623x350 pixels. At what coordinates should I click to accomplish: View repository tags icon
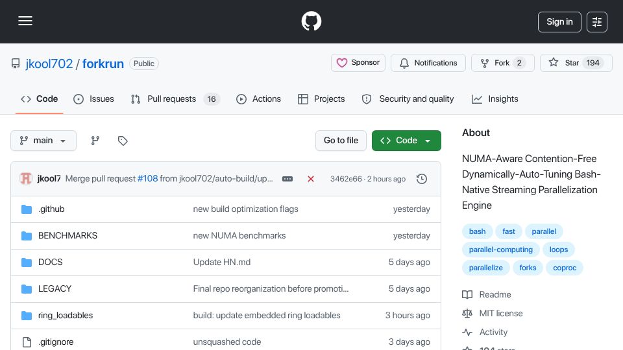tap(123, 141)
